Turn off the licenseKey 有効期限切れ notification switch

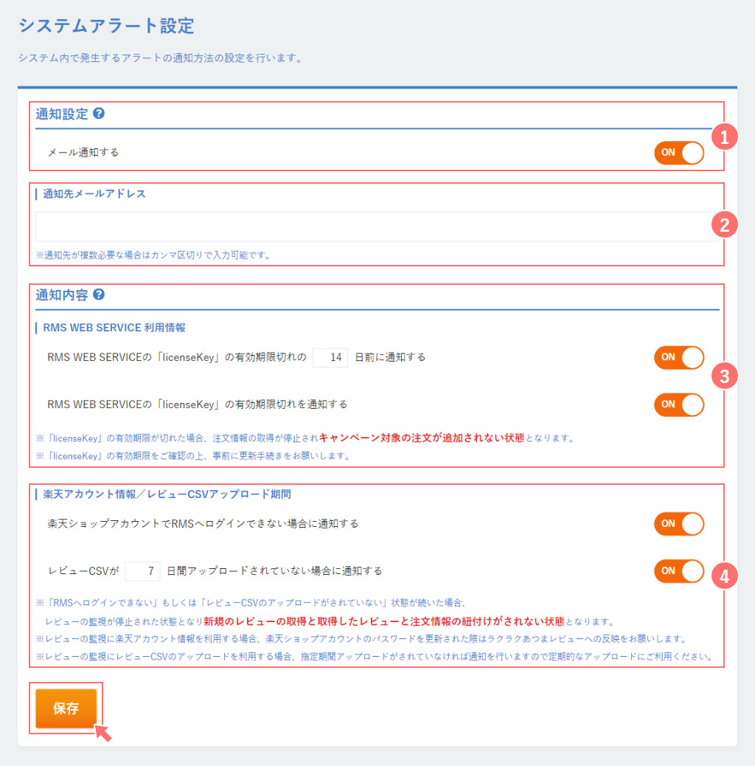tap(678, 404)
